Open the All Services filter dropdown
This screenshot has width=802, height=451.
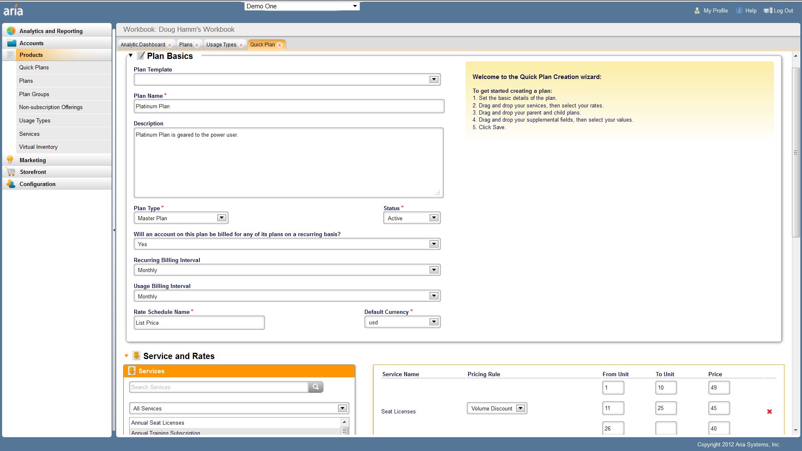342,408
